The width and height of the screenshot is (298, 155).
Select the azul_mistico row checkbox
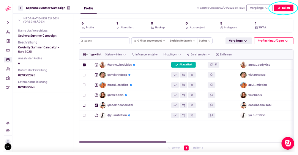coord(84,85)
